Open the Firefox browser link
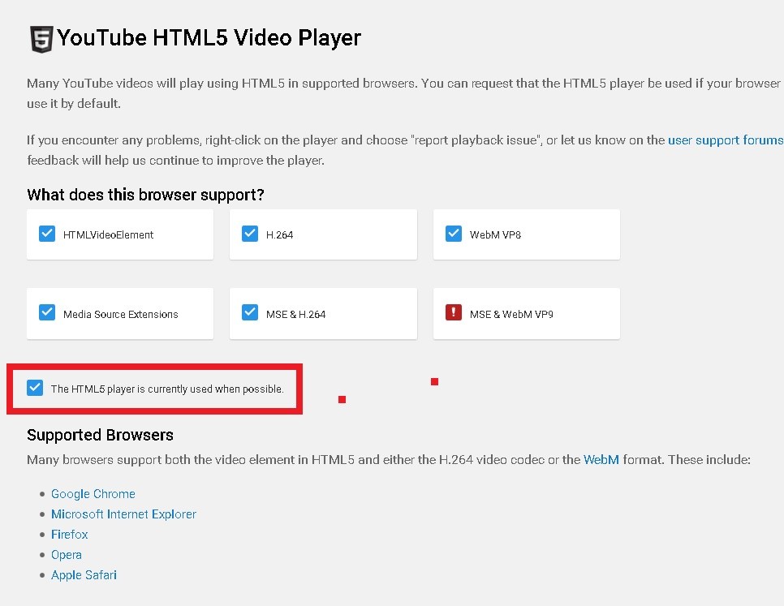The width and height of the screenshot is (784, 606). pyautogui.click(x=70, y=535)
